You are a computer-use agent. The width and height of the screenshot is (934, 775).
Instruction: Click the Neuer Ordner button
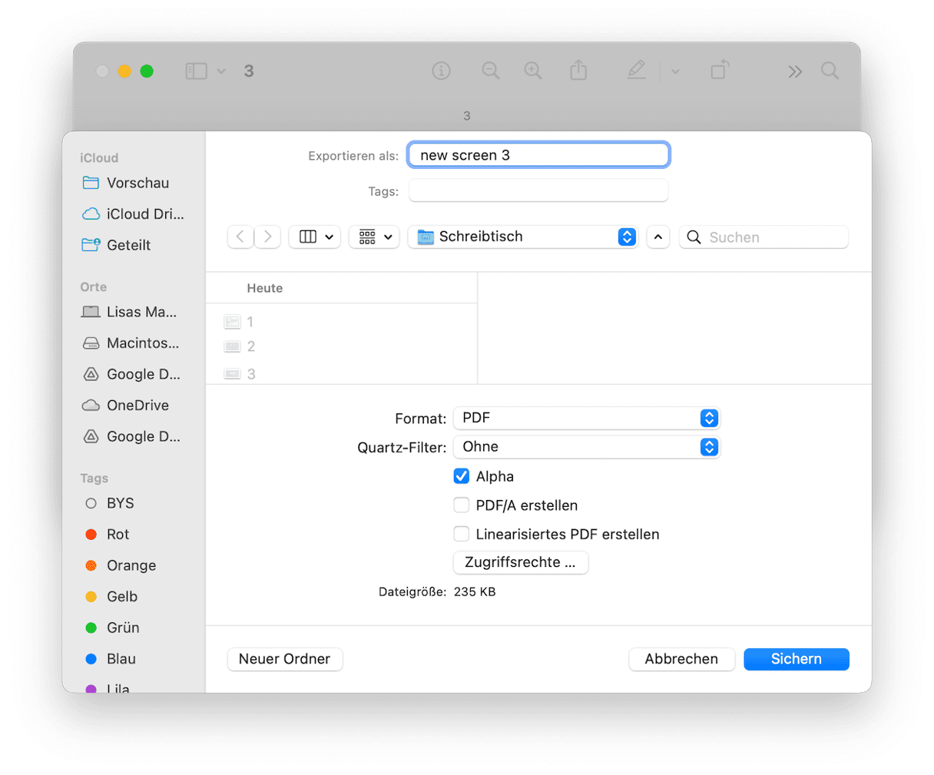(x=285, y=659)
